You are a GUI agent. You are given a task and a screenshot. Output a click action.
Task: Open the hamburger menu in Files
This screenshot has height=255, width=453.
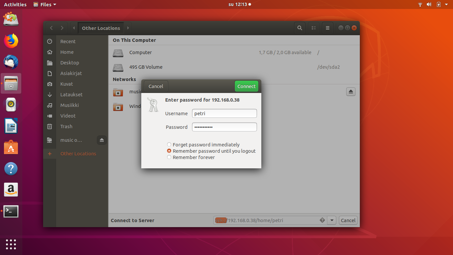tap(328, 28)
